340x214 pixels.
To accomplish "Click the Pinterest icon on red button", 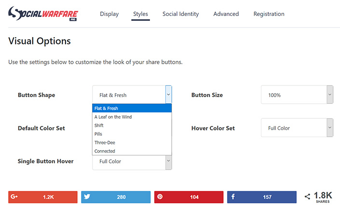I will (x=160, y=197).
